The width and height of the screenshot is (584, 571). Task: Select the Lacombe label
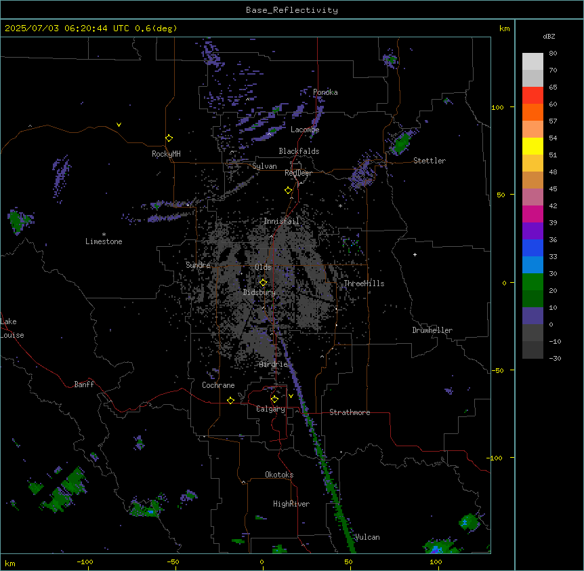coord(305,130)
